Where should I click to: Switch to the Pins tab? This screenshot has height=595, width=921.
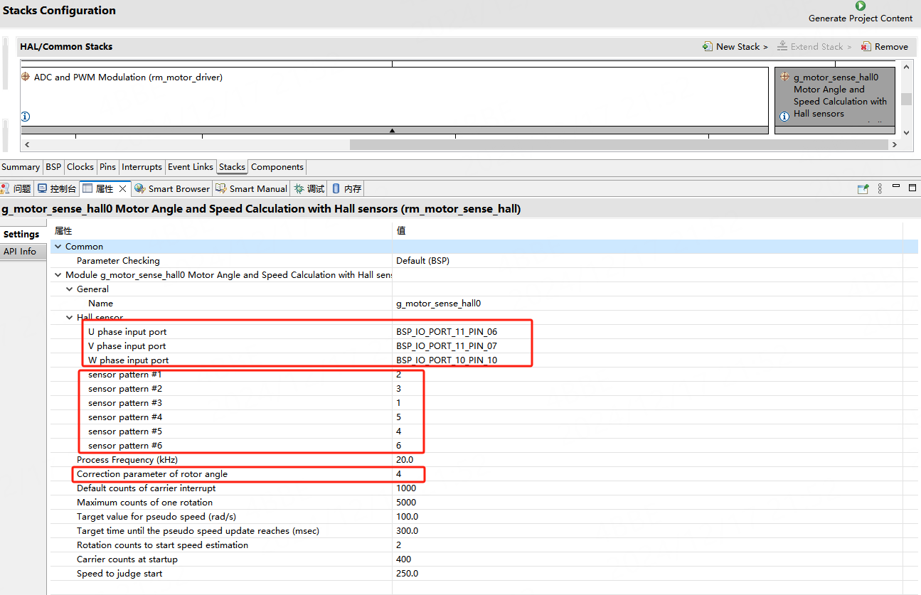107,167
